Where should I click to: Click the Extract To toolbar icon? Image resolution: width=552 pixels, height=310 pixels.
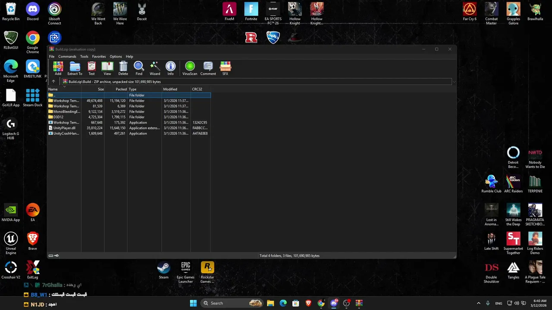75,68
